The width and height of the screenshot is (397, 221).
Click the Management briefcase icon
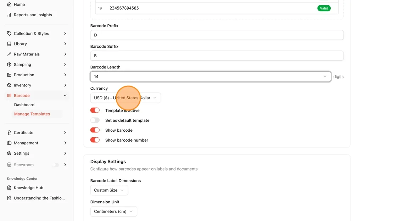pos(9,143)
